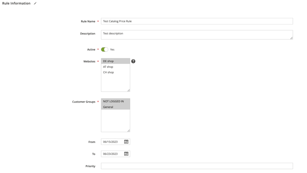Screen dimensions: 307x173
Task: Select AT shop in Websites list
Action: tap(116, 67)
